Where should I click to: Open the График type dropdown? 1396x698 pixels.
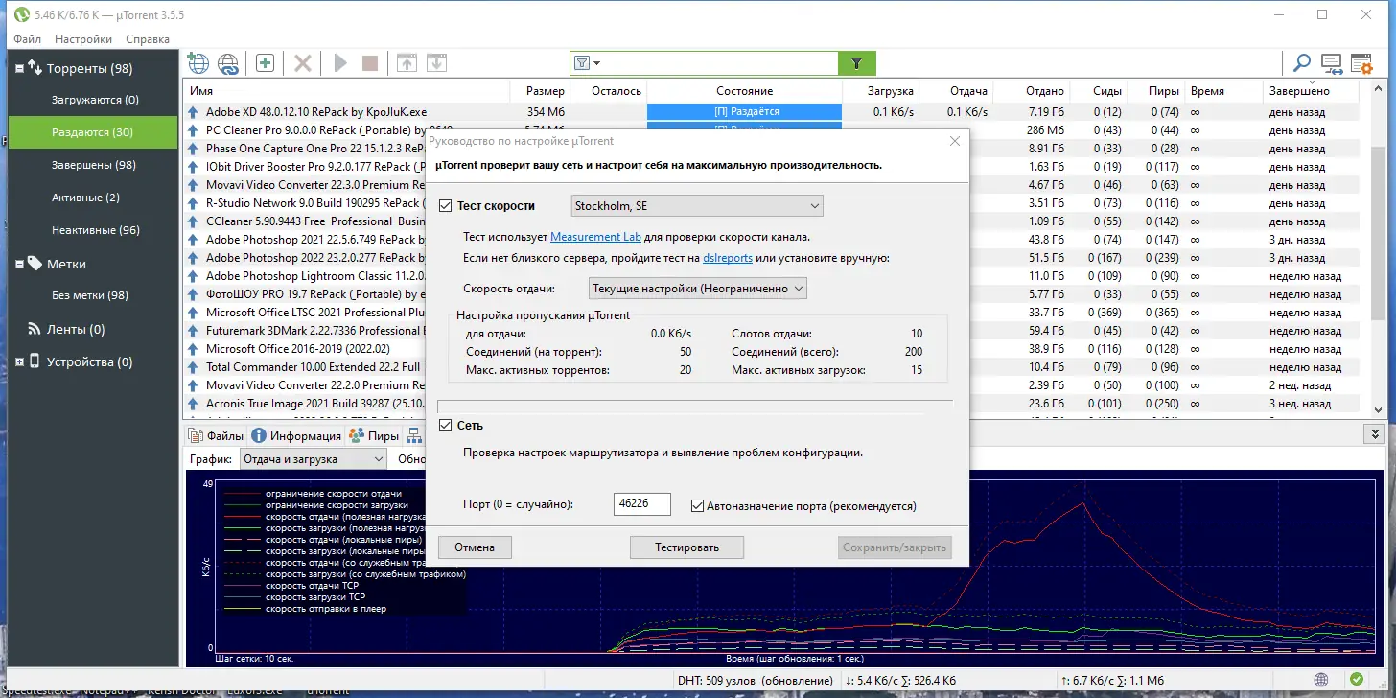314,459
